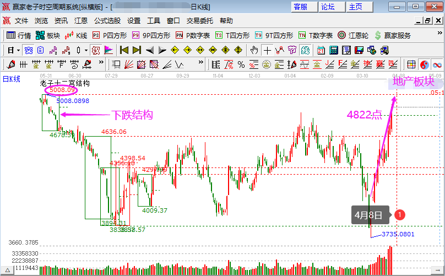Select the red pencil drawing tool
The image size is (445, 276).
(11, 65)
